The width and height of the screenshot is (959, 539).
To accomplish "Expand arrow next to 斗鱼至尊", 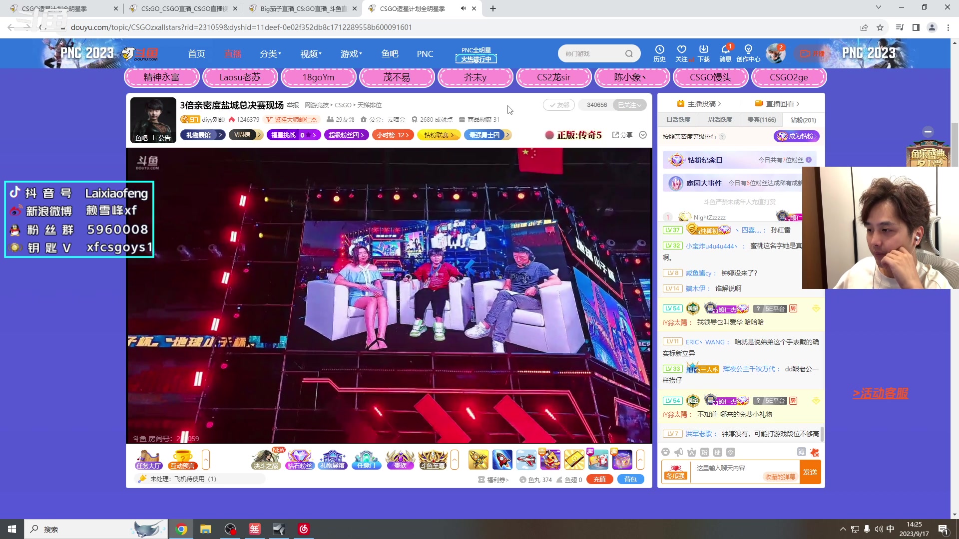I will click(454, 460).
